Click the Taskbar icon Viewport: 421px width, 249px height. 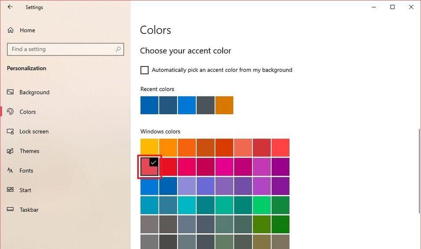pyautogui.click(x=10, y=209)
